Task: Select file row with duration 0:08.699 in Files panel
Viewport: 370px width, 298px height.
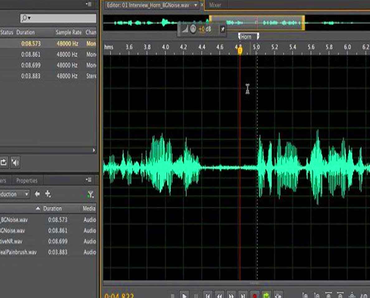Action: tap(48, 65)
